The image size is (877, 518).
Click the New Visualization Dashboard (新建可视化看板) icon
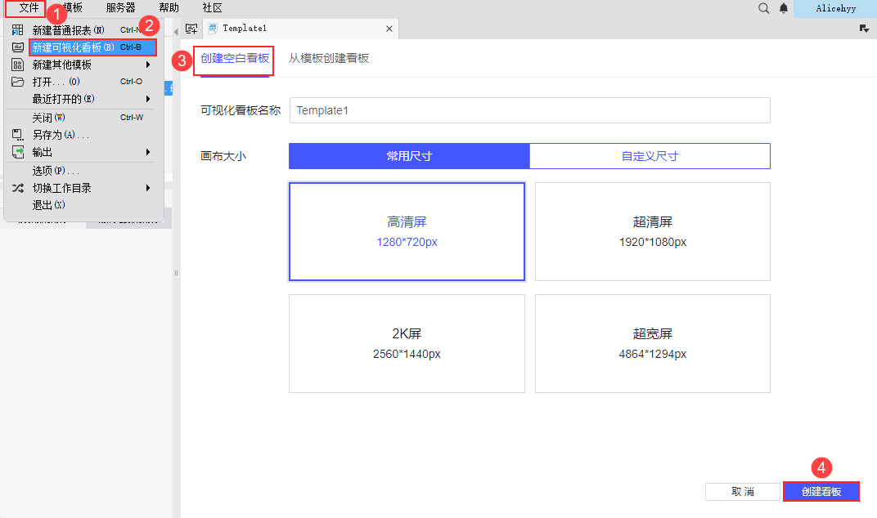16,47
